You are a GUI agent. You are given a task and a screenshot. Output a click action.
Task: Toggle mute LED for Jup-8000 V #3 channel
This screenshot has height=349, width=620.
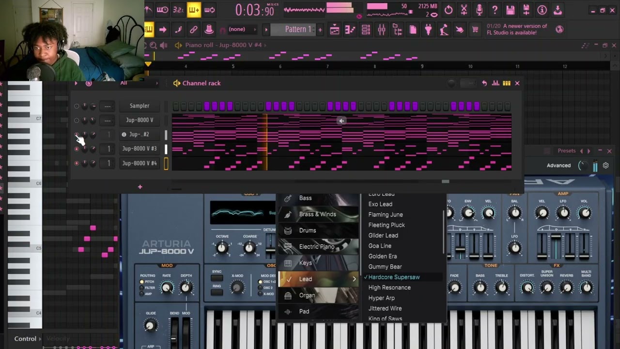[x=77, y=149]
